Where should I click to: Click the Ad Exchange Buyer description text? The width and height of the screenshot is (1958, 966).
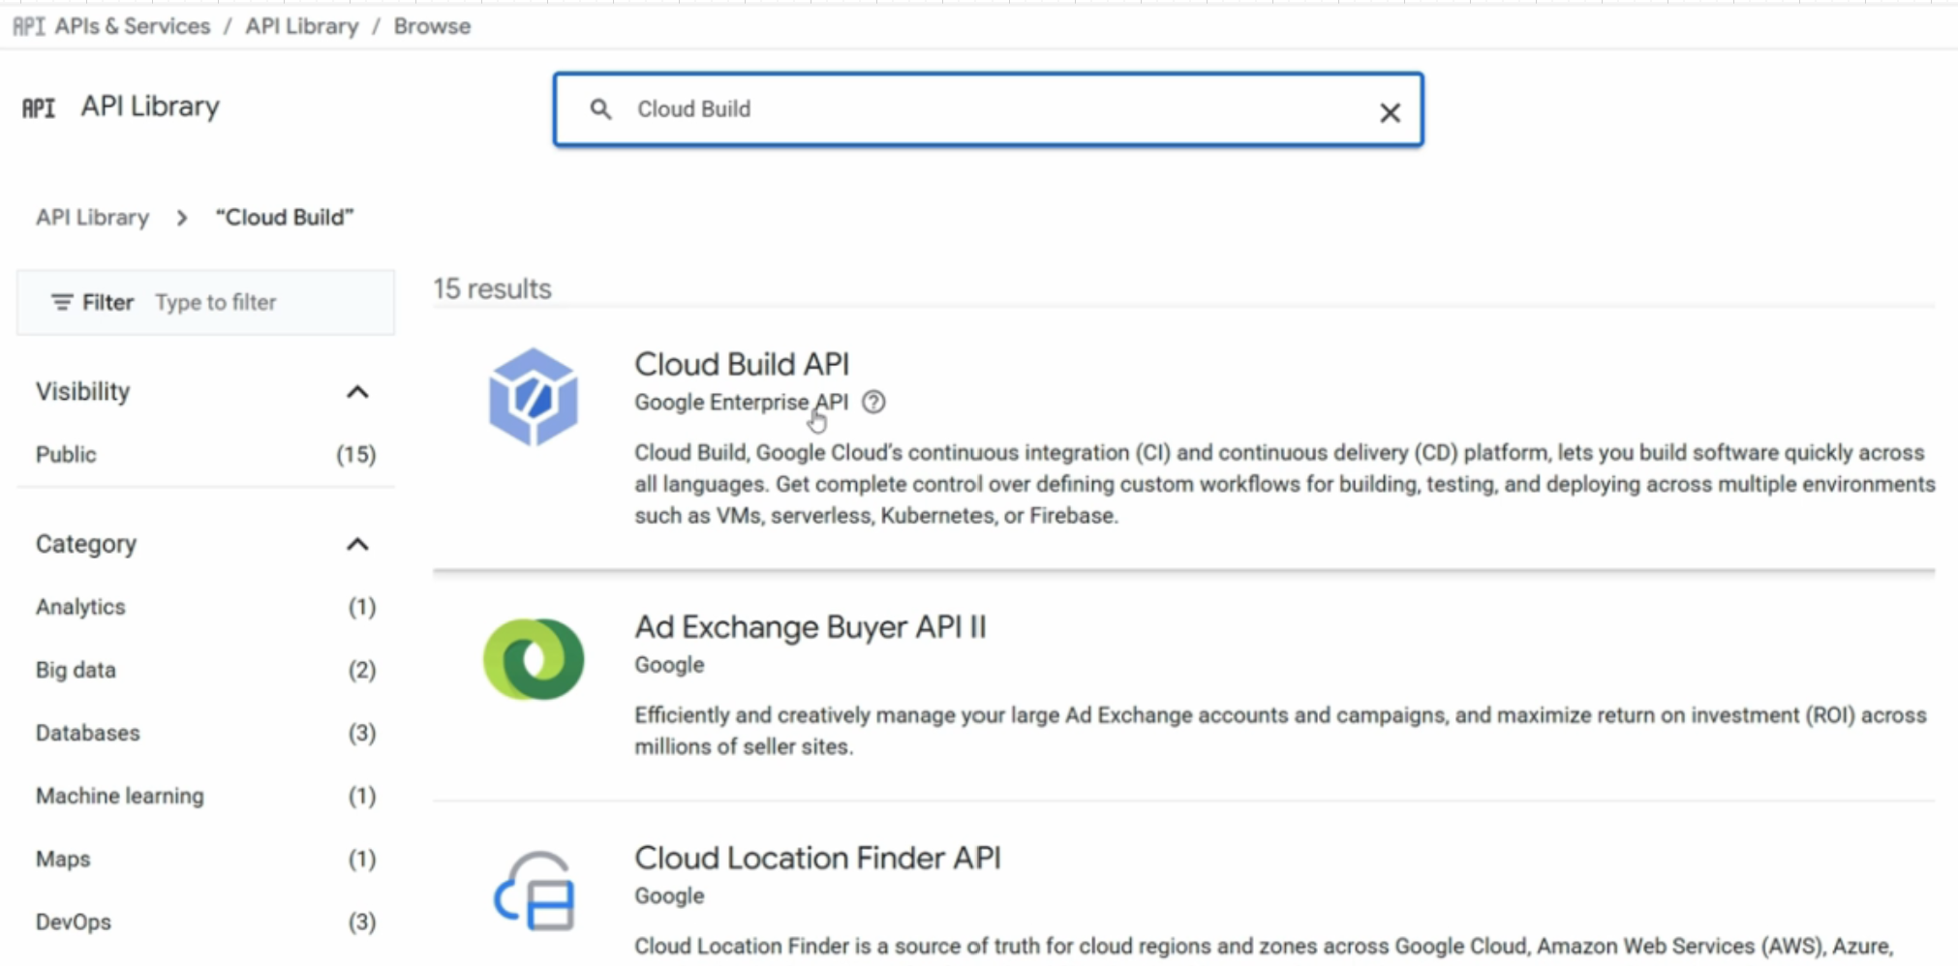1280,731
